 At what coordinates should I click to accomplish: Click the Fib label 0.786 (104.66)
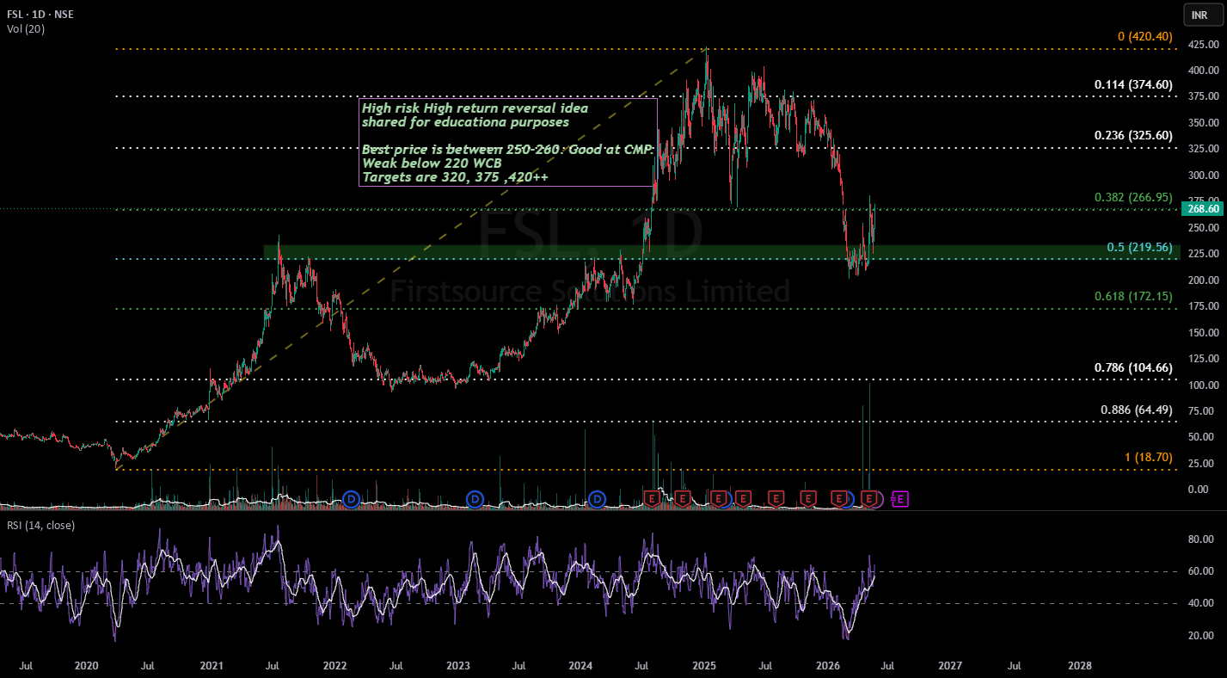click(1133, 367)
